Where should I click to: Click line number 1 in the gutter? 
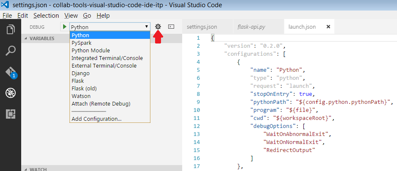click(x=198, y=38)
